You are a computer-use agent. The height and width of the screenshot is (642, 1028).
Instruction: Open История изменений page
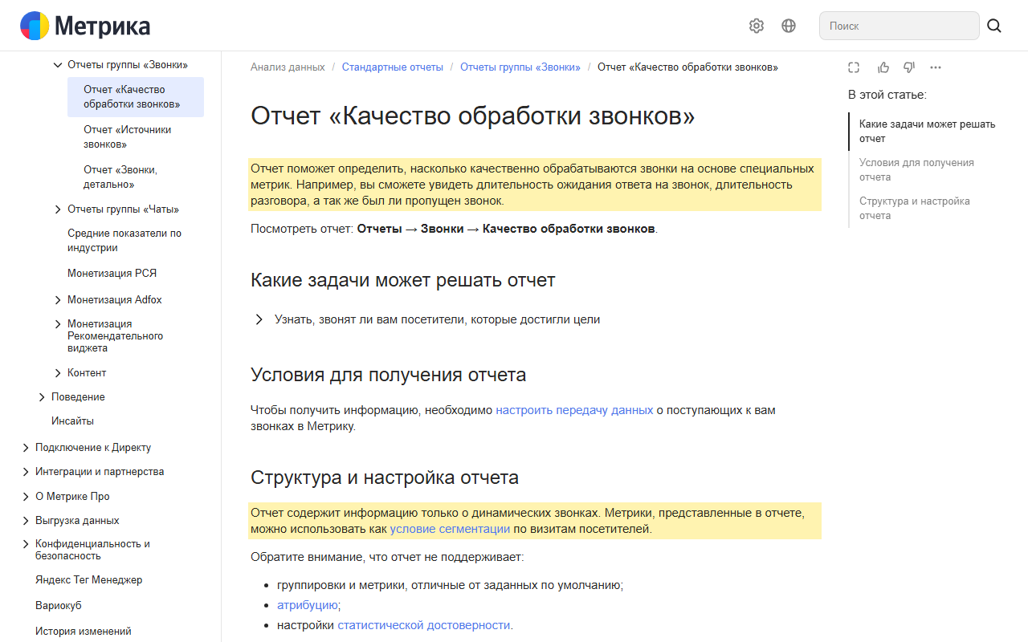[84, 632]
